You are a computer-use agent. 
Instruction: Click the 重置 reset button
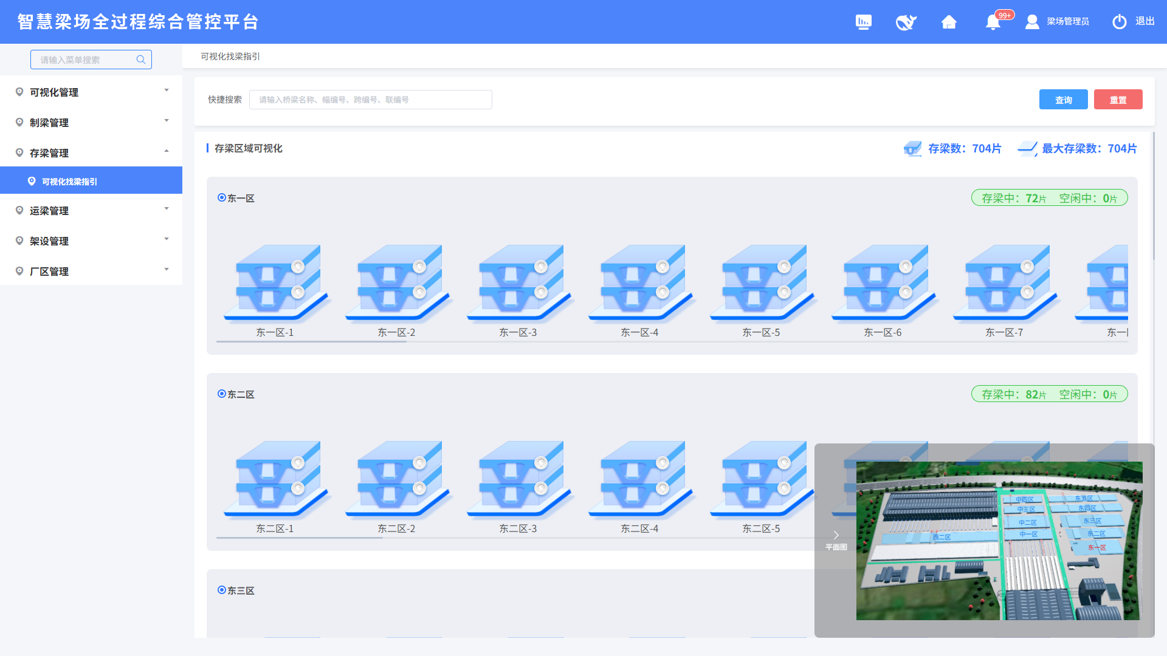pos(1118,100)
